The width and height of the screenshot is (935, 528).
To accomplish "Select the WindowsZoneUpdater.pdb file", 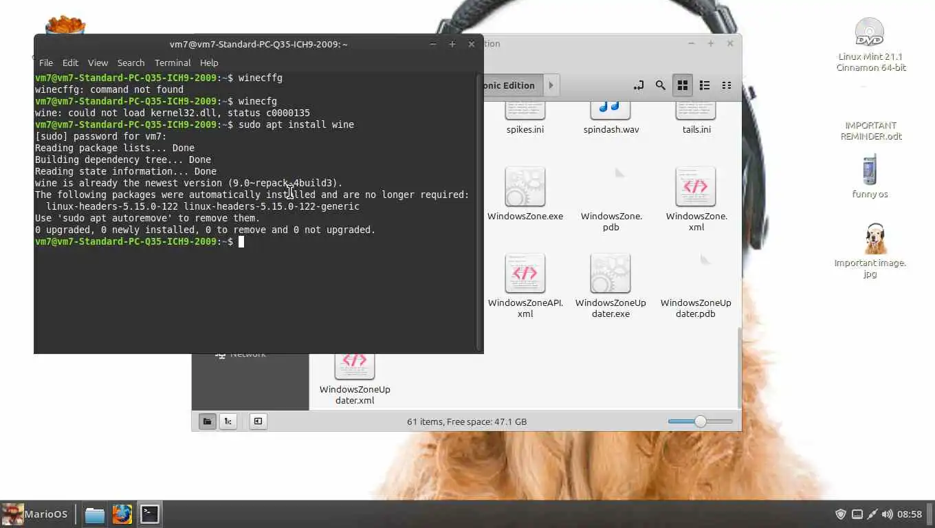I will (x=696, y=285).
